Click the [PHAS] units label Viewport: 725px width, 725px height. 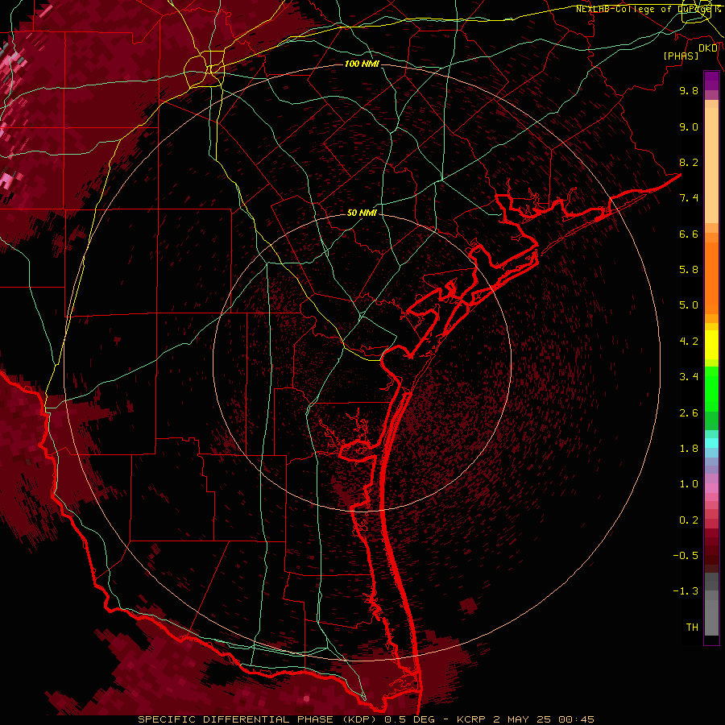click(681, 56)
